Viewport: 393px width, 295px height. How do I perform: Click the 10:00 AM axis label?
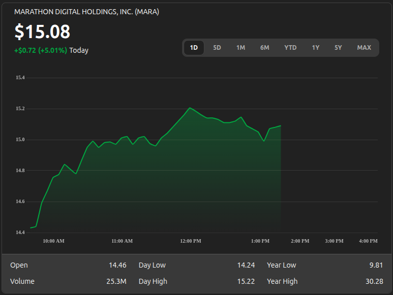click(53, 241)
